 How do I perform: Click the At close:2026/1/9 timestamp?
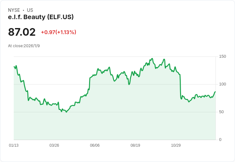point(24,46)
